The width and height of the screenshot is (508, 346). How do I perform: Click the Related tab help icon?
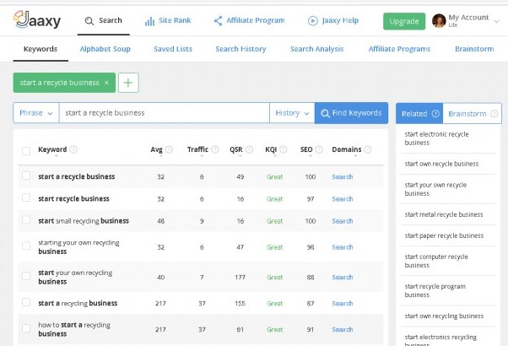(x=435, y=114)
